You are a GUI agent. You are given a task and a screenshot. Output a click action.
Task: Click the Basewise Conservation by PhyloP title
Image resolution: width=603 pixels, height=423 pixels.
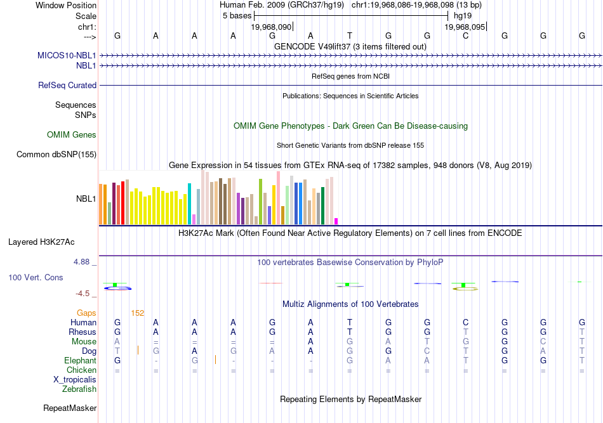pos(350,263)
